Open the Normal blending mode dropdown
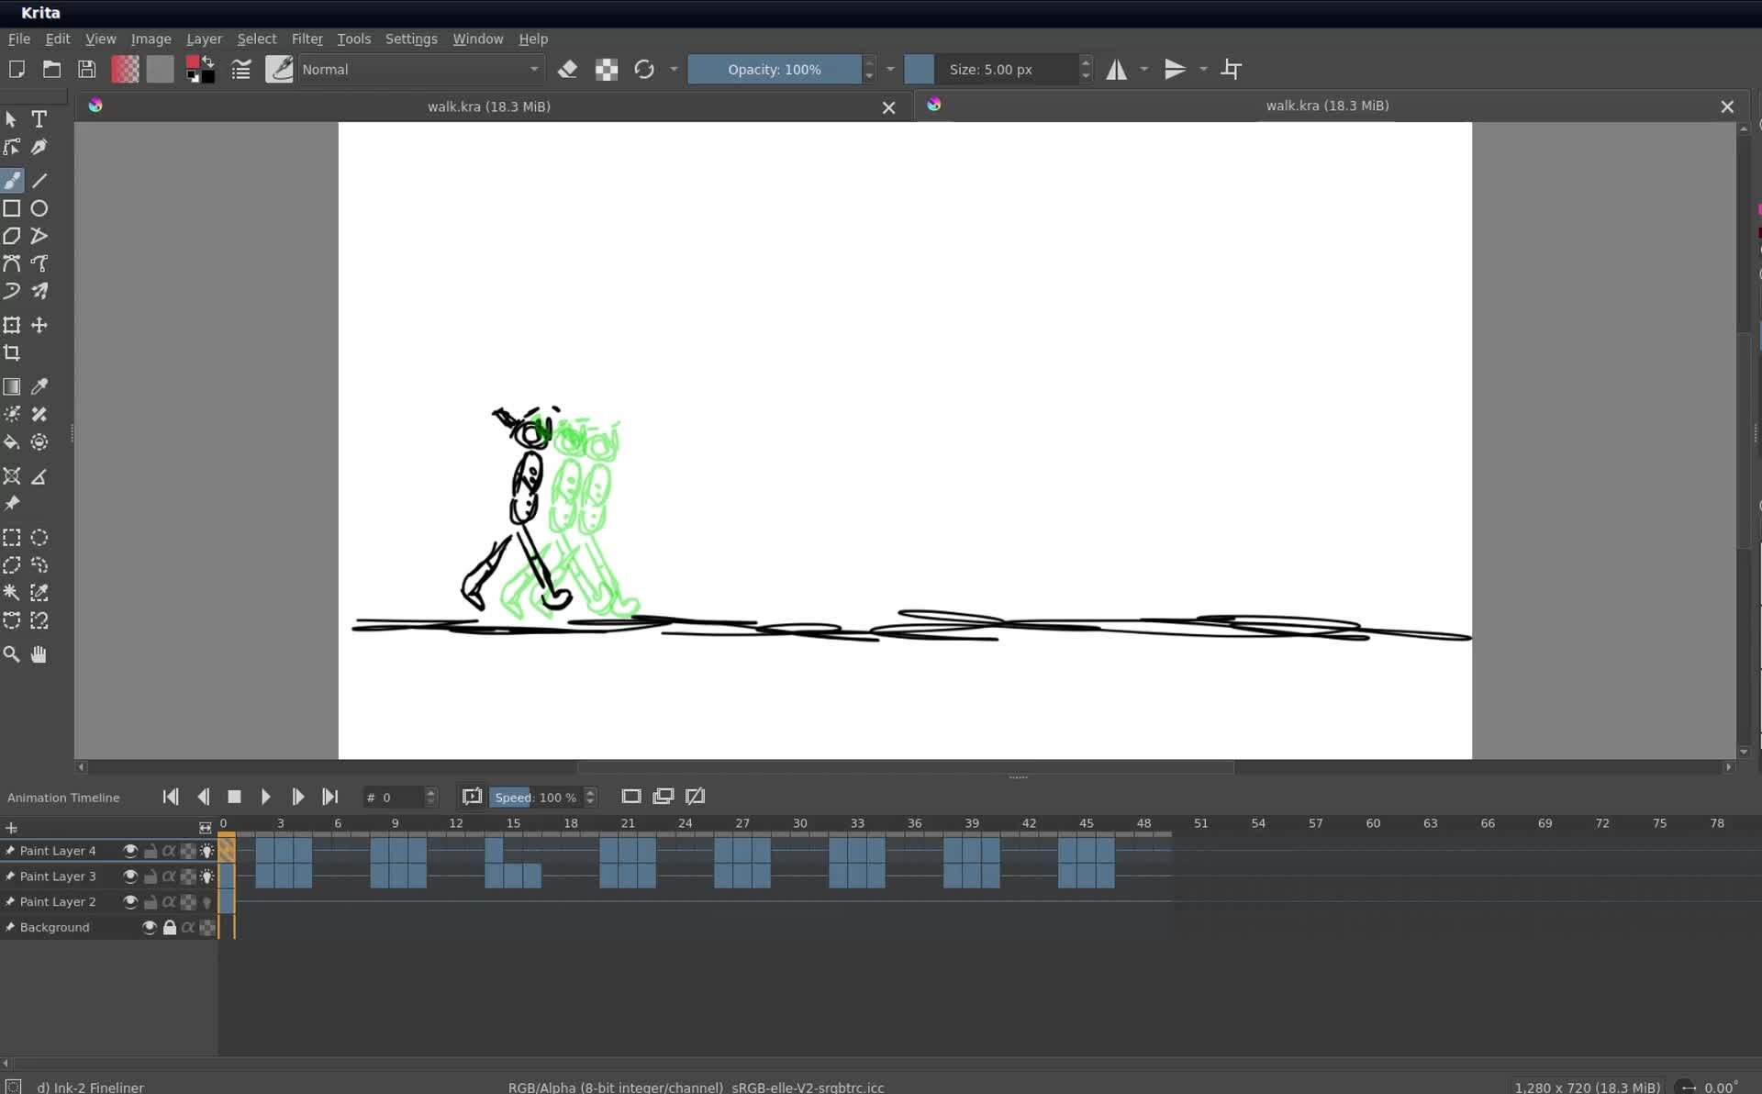1762x1094 pixels. [421, 70]
